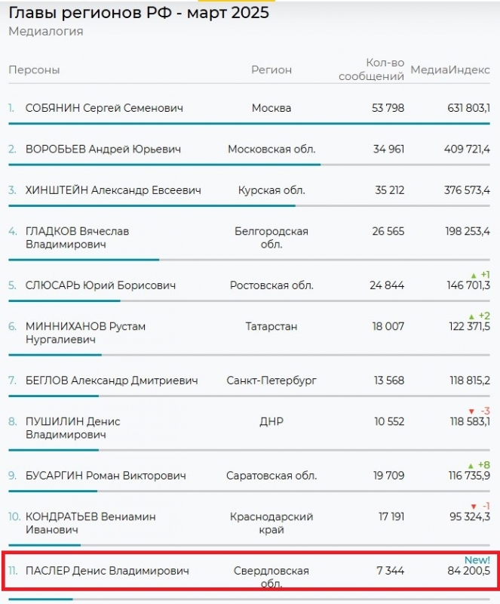Sort by the Регион column header
500x604 pixels.
[x=271, y=70]
